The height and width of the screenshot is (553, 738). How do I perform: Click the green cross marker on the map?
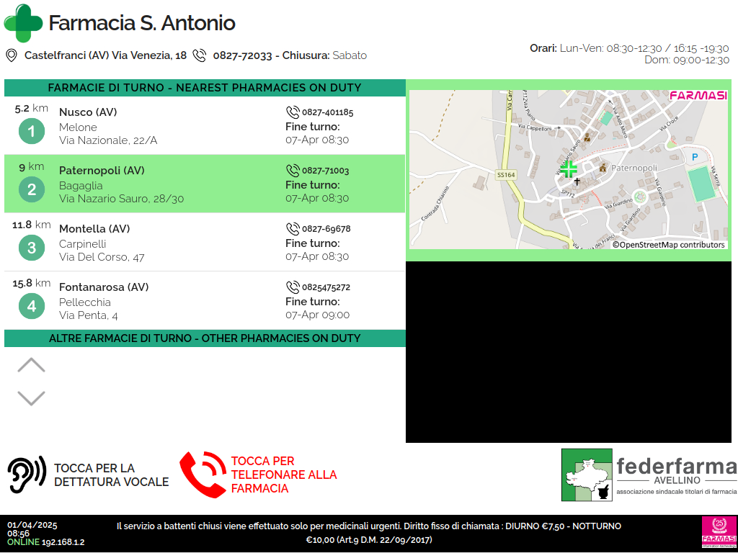569,169
